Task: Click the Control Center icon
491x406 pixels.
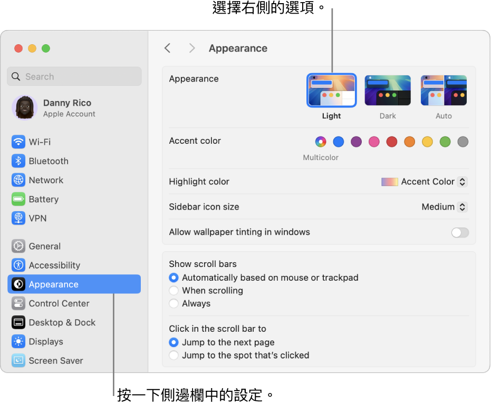Action: pyautogui.click(x=18, y=303)
